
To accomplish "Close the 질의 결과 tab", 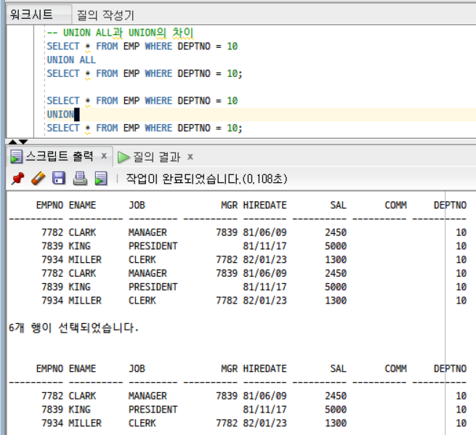I will click(190, 157).
